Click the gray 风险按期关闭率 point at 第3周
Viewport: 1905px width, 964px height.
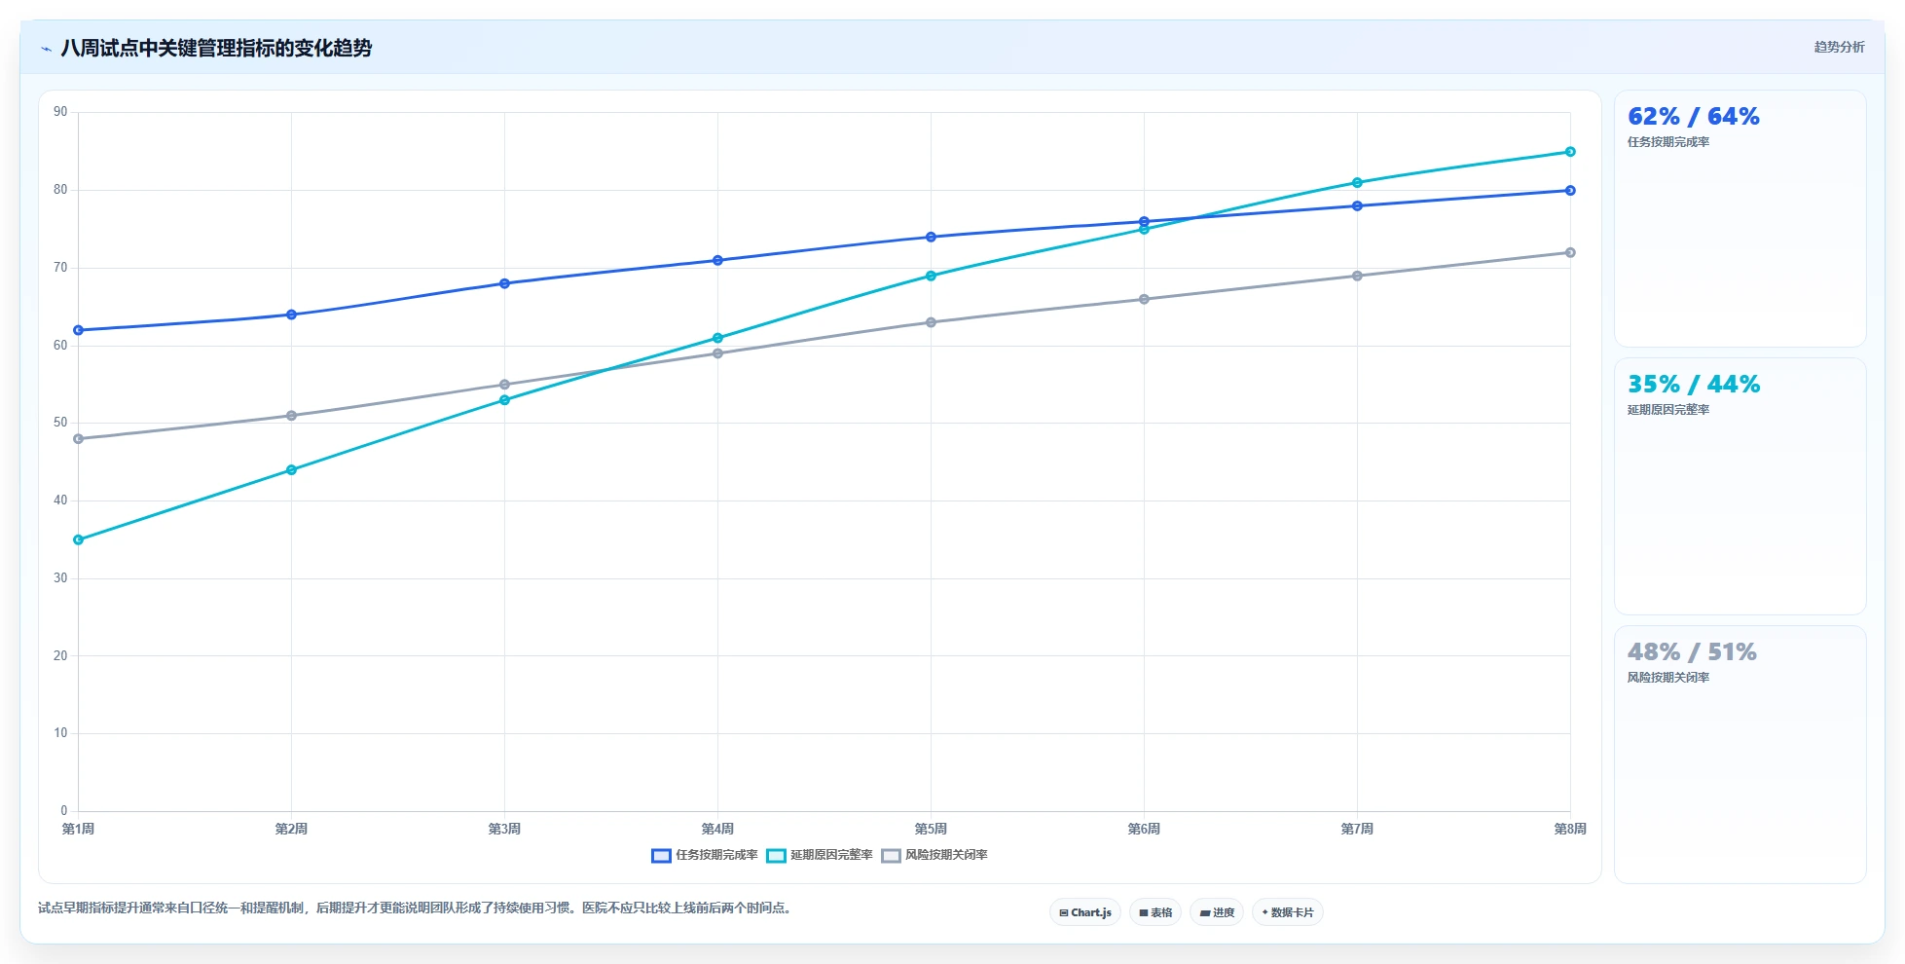pos(504,385)
